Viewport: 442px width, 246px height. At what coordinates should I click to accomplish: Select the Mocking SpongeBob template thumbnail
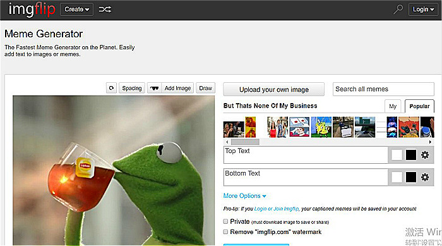(x=321, y=127)
